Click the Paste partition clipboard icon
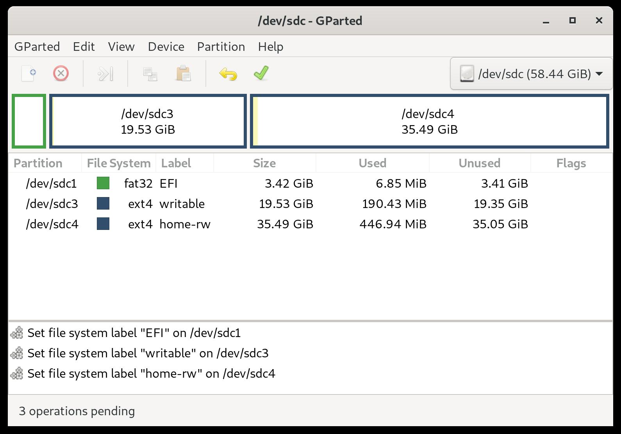 pos(184,74)
